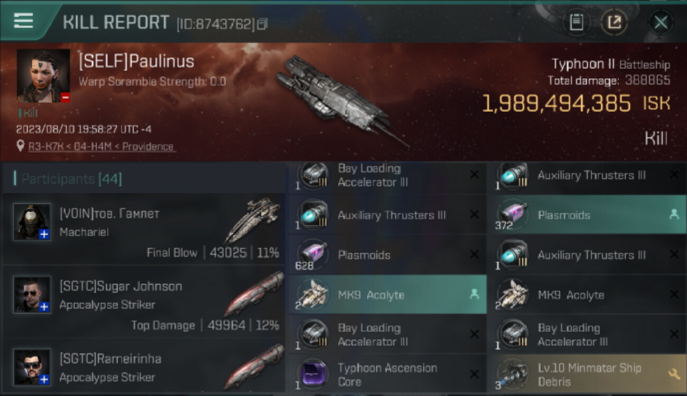Image resolution: width=687 pixels, height=396 pixels.
Task: Close the kill report window
Action: [661, 22]
